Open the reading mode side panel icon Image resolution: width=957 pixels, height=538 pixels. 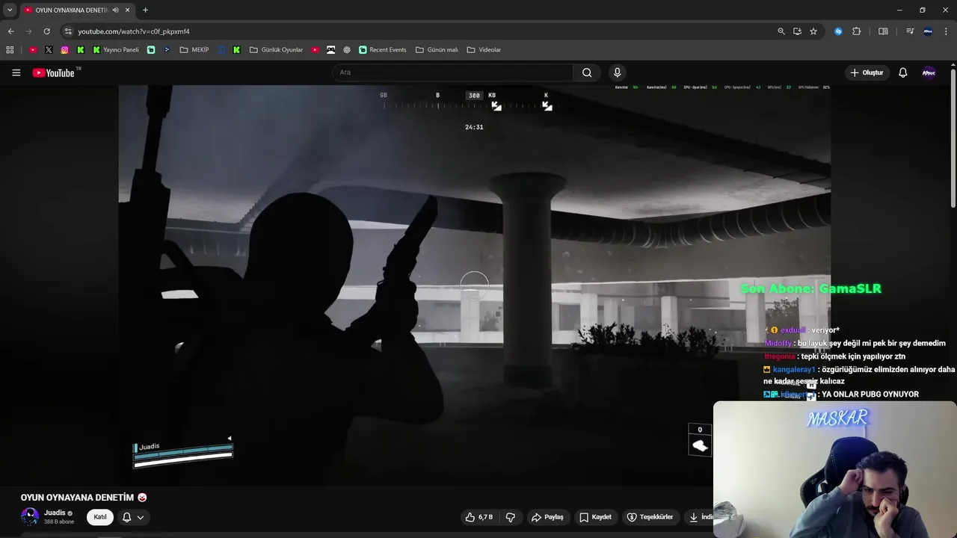pyautogui.click(x=883, y=31)
